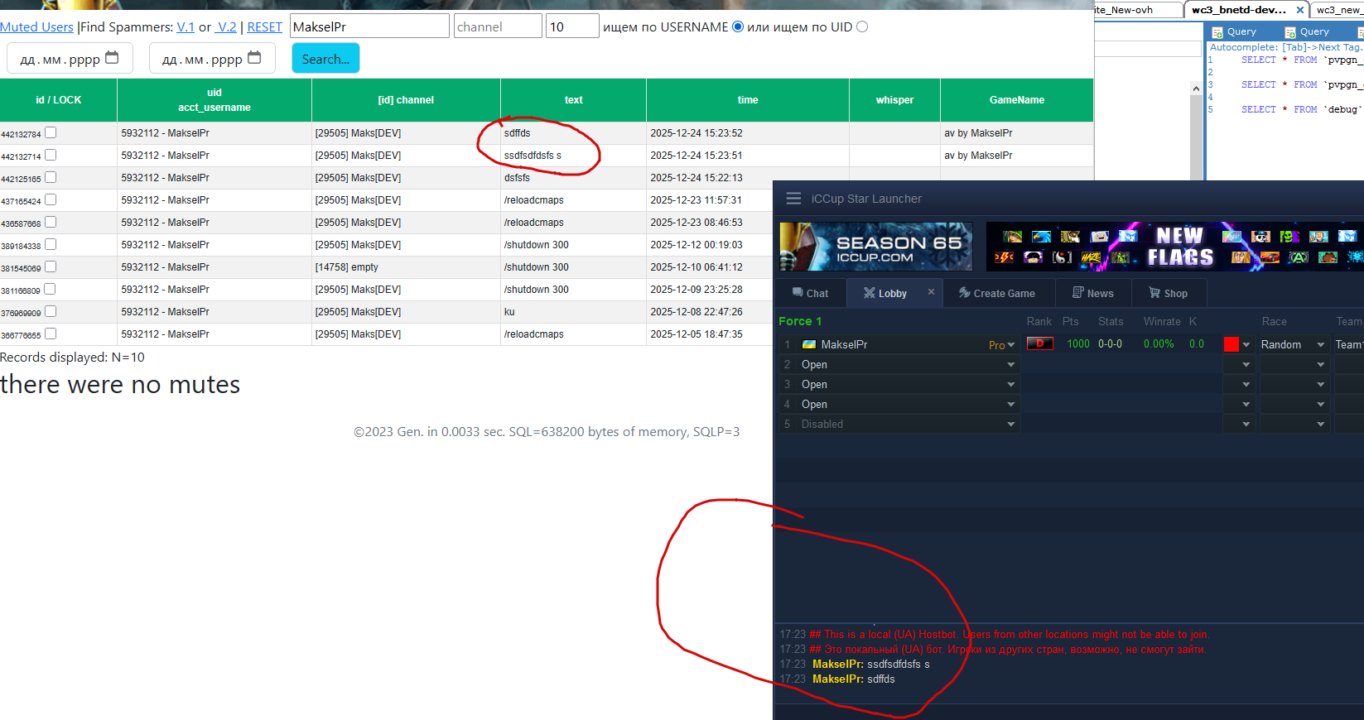
Task: Open the race dropdown for slot 3
Action: click(1294, 385)
